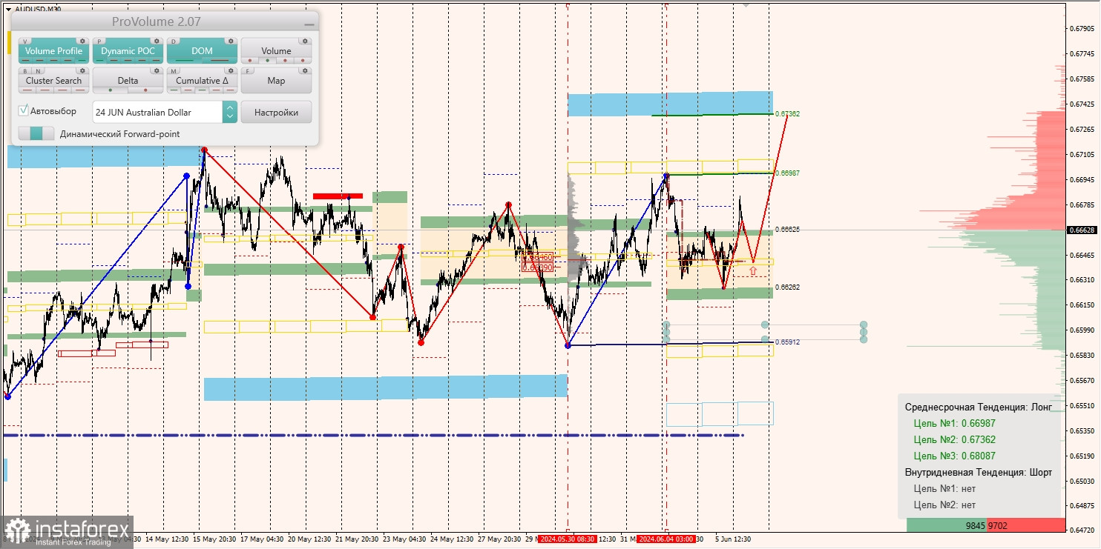Click the 2024.06.04 03:00 date marker

[665, 539]
